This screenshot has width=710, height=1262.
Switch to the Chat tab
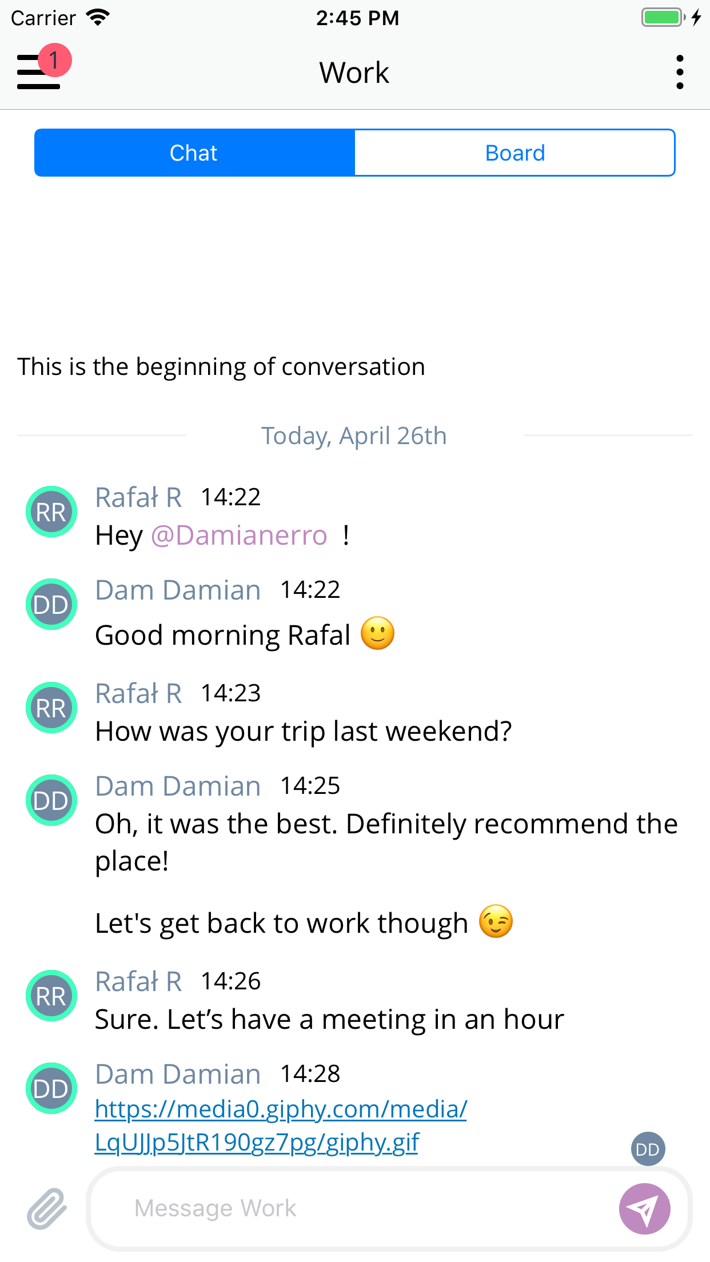coord(194,153)
